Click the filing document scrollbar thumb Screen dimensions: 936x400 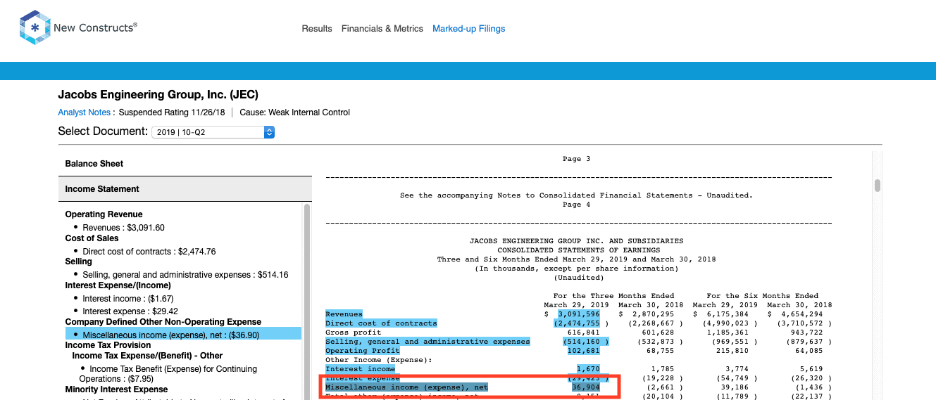coord(878,186)
